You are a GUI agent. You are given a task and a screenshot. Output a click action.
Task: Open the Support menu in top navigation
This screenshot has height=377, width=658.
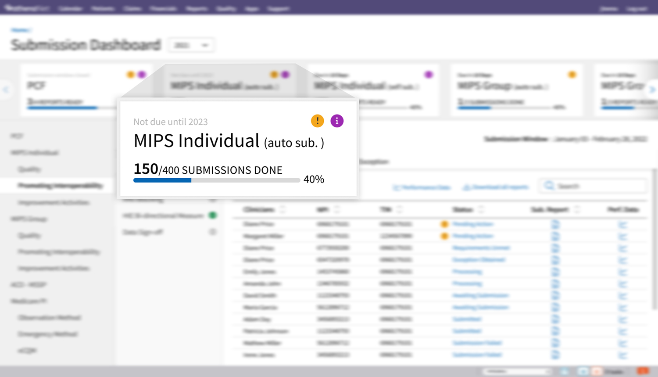[x=278, y=8]
